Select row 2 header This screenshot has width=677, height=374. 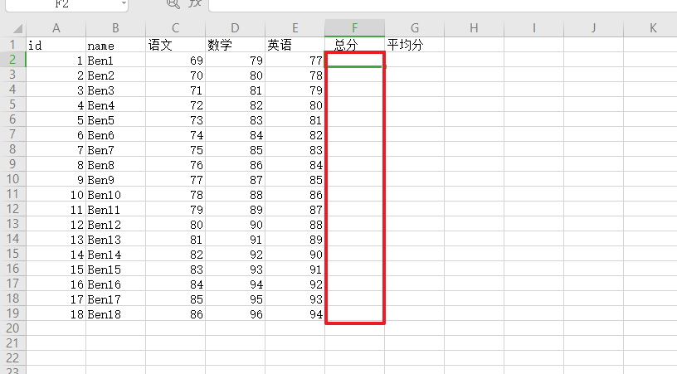coord(12,60)
